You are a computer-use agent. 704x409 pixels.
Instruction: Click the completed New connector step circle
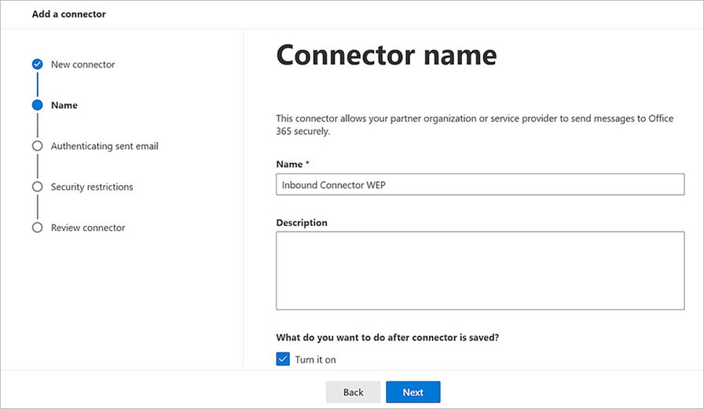point(37,64)
